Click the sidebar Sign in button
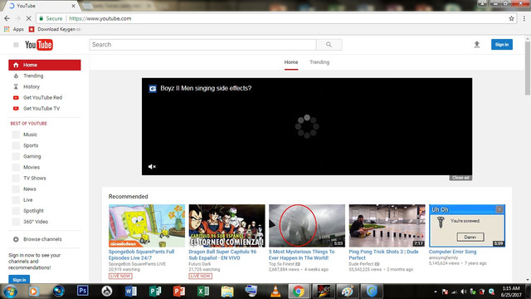Screen dimensions: 531x299 coord(19,279)
